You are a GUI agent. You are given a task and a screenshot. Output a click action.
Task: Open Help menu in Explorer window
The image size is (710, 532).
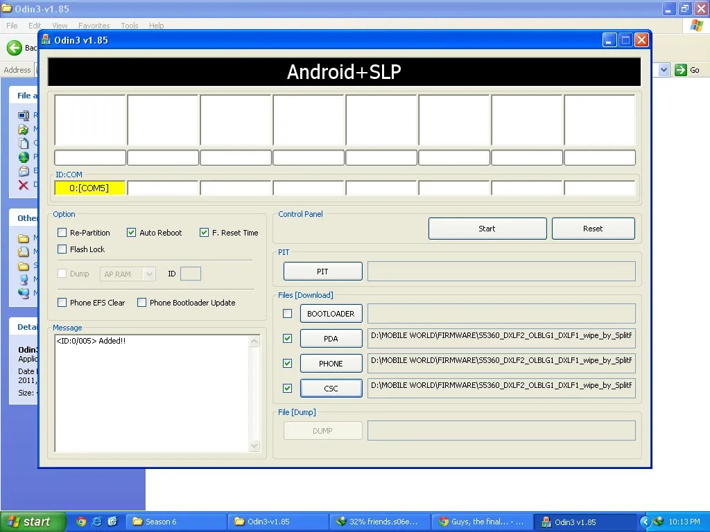(x=156, y=26)
